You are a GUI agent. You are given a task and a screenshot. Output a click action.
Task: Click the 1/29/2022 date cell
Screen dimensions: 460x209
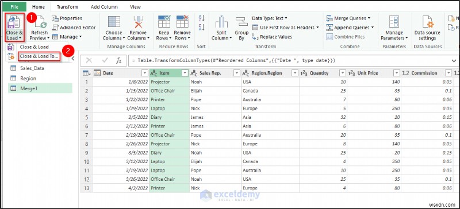point(121,109)
